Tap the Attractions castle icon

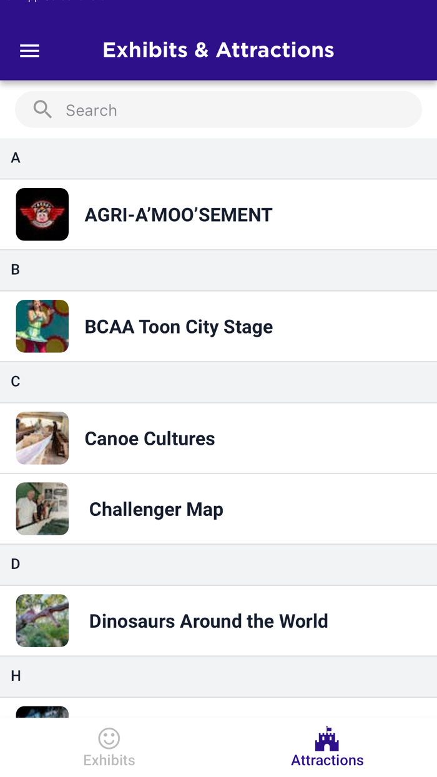[x=327, y=738]
